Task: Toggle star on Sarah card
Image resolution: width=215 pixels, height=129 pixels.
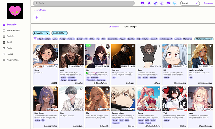Action: click(159, 46)
